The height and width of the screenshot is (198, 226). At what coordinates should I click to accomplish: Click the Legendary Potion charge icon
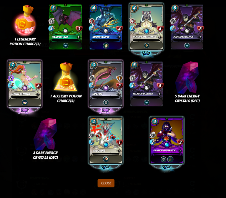tap(25, 21)
